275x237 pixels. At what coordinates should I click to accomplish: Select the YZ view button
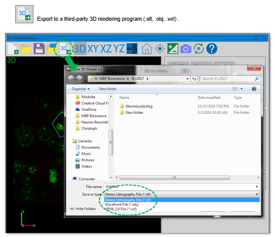pos(119,49)
